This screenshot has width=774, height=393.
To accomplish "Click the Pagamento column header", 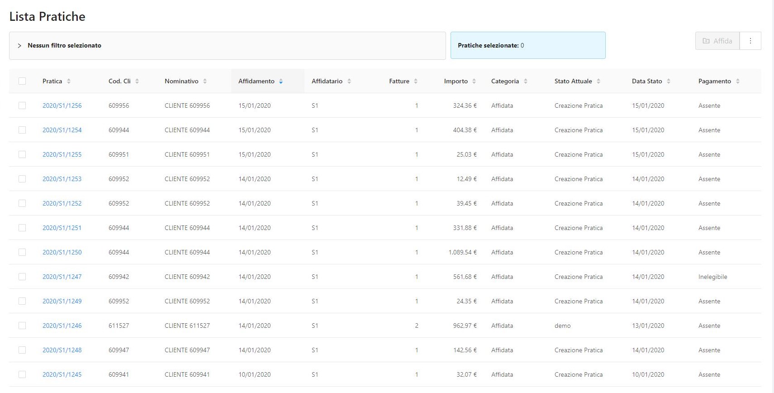I will coord(714,81).
